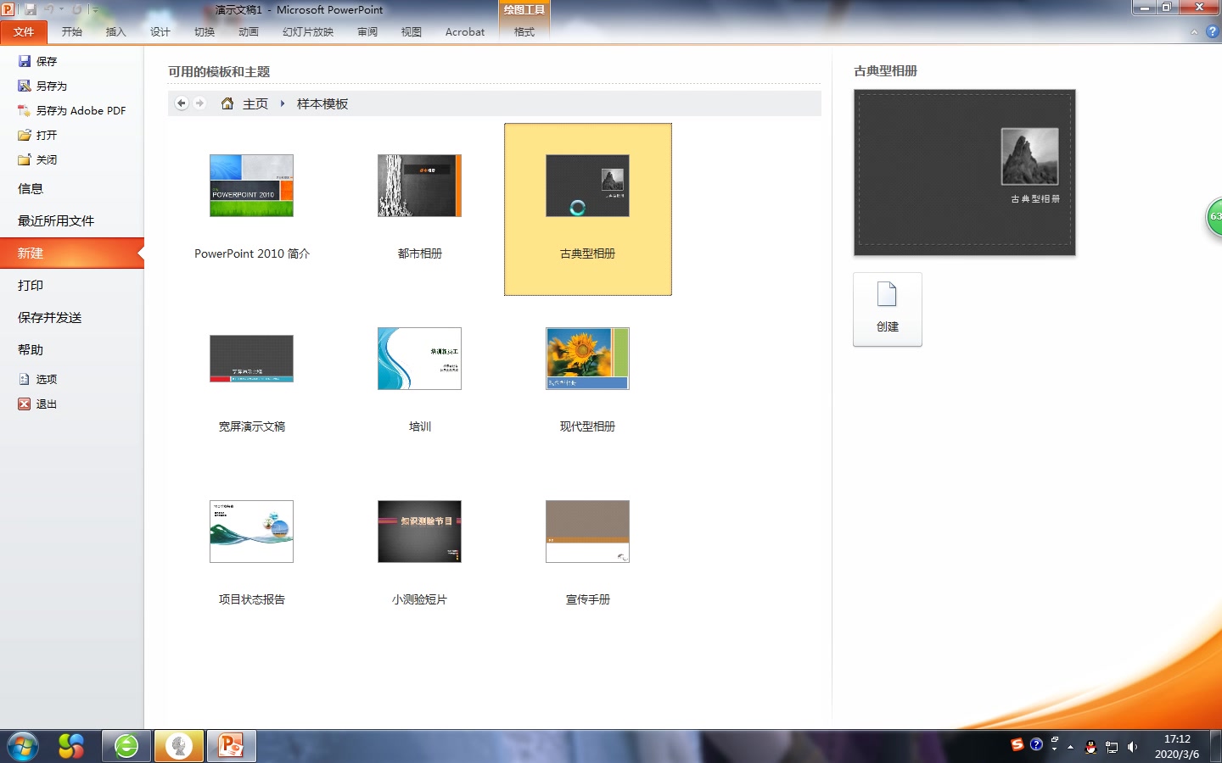Click the 主页 home icon
The image size is (1222, 763).
[227, 103]
